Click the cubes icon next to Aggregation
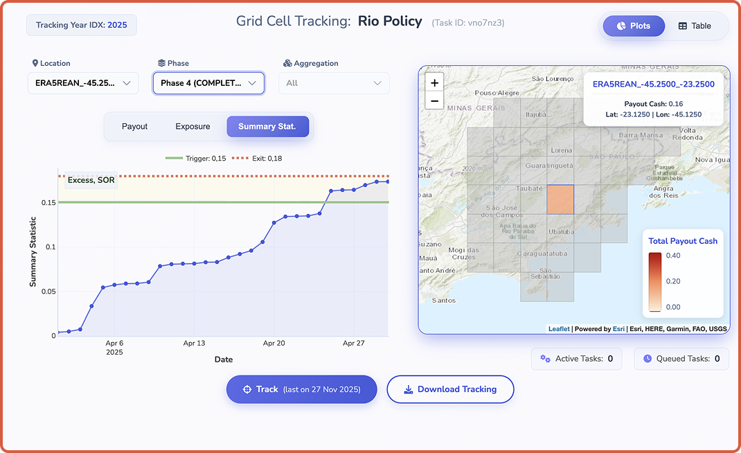The image size is (741, 453). click(287, 63)
